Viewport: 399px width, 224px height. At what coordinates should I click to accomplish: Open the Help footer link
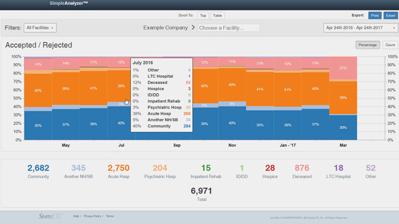(x=76, y=216)
